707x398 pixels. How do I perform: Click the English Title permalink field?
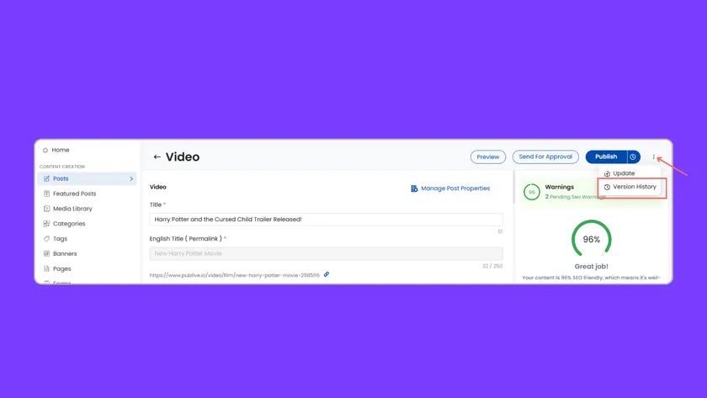click(326, 253)
